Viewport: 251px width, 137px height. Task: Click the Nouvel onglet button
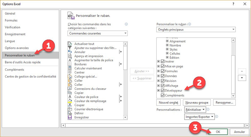[x=168, y=103]
